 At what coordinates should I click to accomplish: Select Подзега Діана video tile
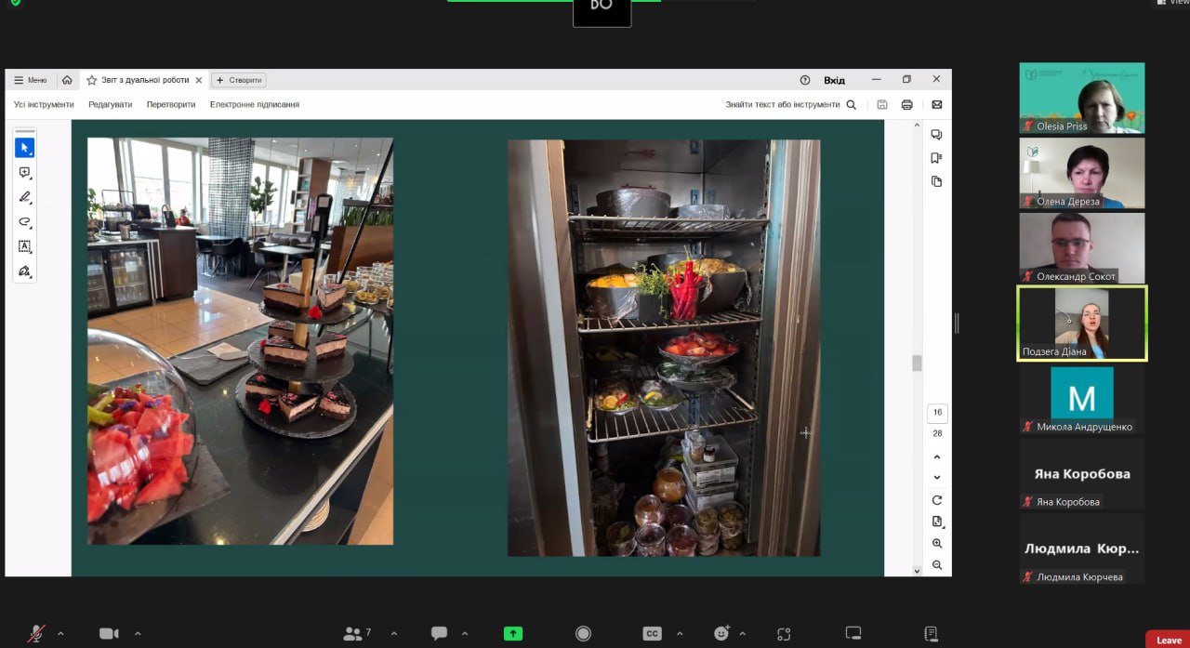(x=1082, y=323)
